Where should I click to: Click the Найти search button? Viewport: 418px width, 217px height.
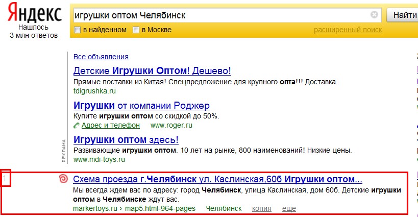(x=403, y=15)
